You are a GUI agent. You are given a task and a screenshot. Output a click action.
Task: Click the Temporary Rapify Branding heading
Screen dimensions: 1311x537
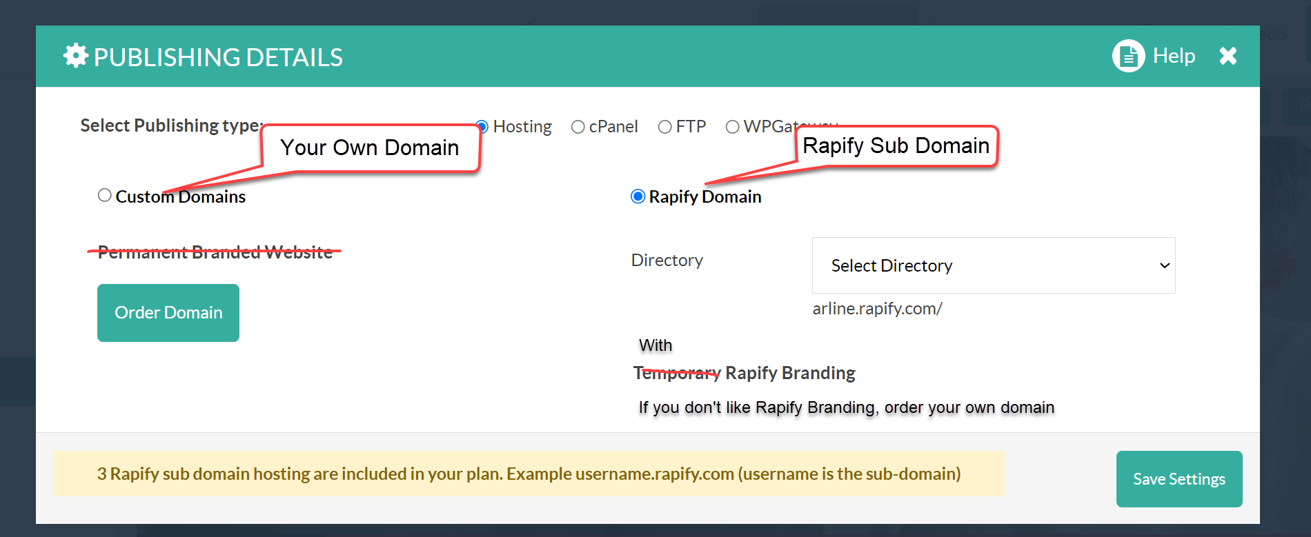(x=744, y=373)
